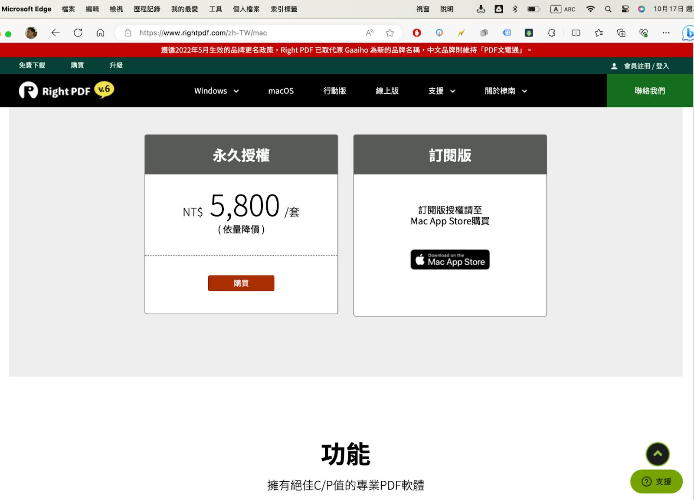Open the blue circular download extension icon
This screenshot has height=500, width=694.
[x=439, y=33]
